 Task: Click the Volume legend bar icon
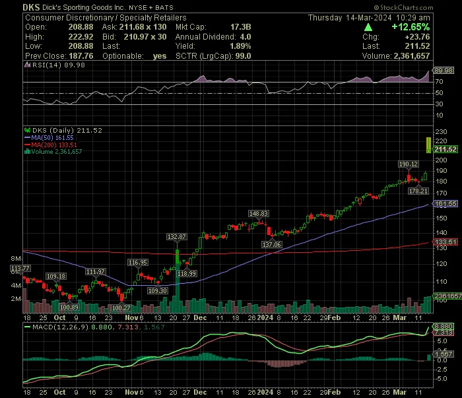tap(28, 151)
